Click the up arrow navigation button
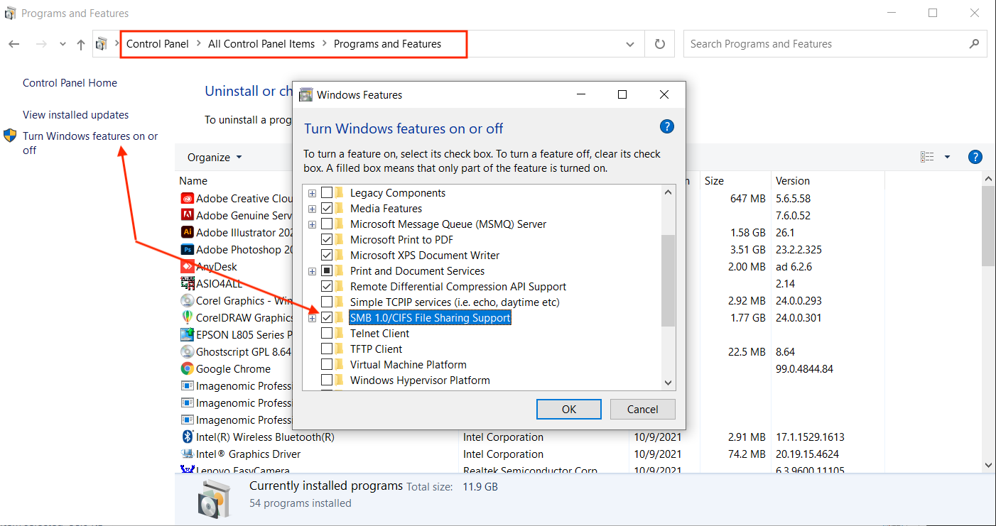The height and width of the screenshot is (526, 996). point(81,44)
